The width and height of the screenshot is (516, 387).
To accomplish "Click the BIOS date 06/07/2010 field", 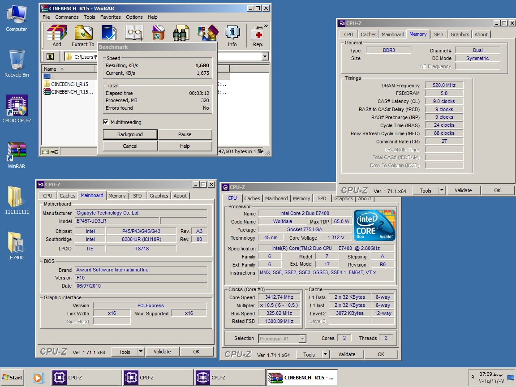I will [141, 286].
